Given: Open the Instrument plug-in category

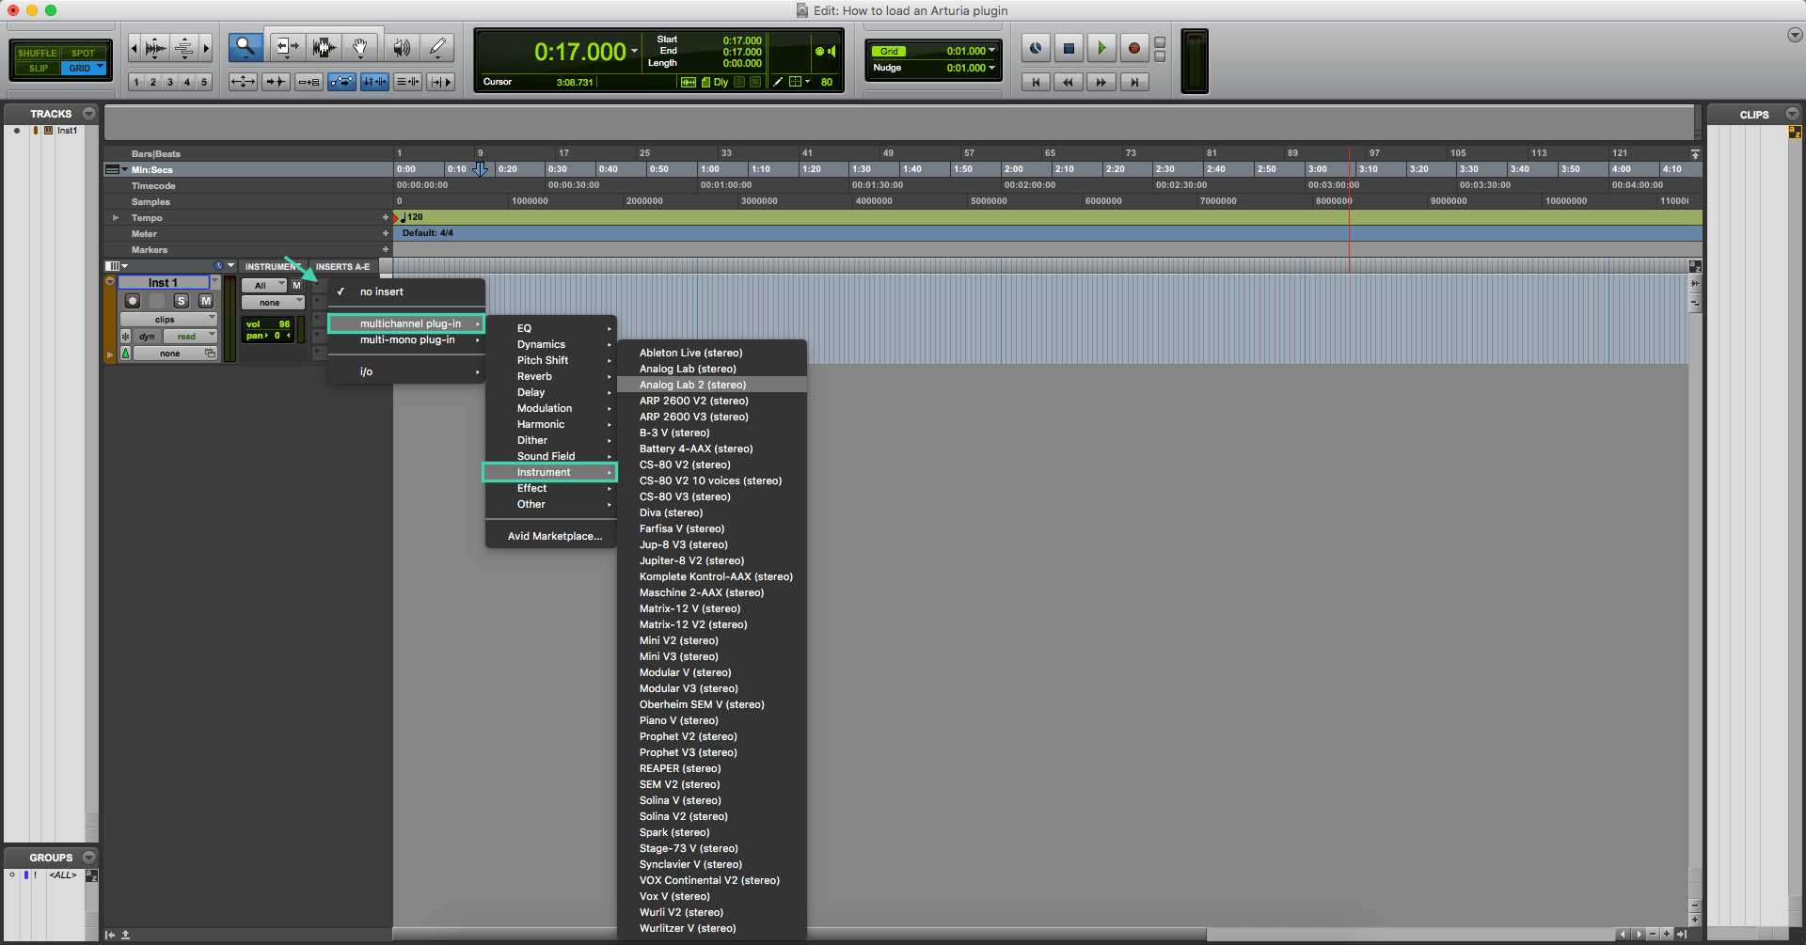Looking at the screenshot, I should [x=550, y=472].
